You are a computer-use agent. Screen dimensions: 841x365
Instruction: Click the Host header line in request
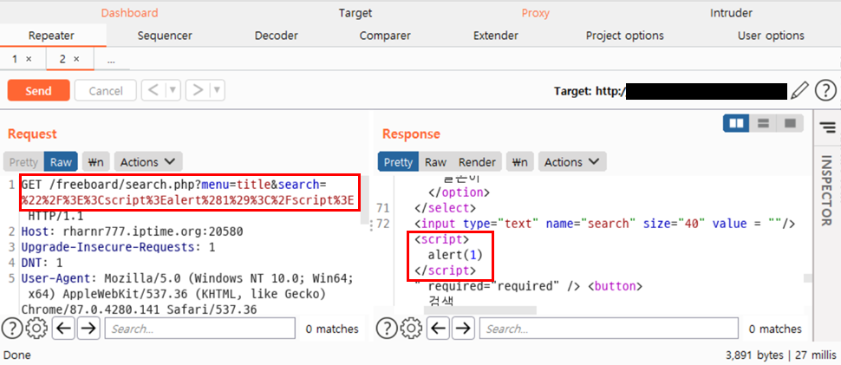[x=132, y=232]
